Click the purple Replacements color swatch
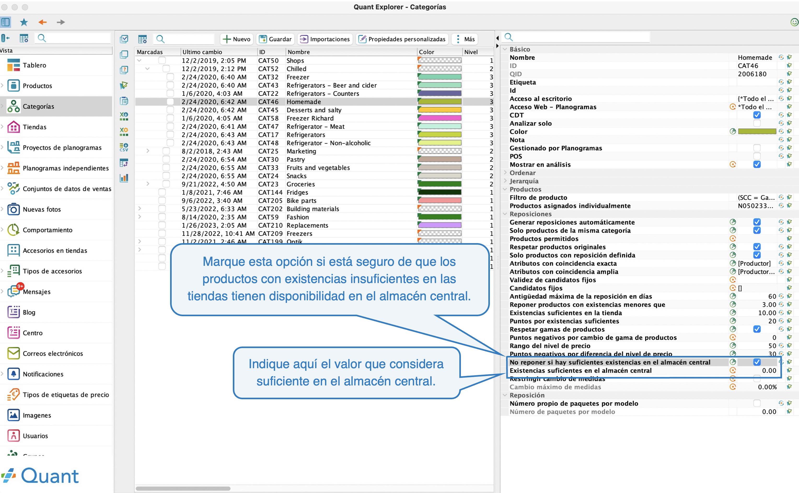Screen dimensions: 799x493 [440, 225]
